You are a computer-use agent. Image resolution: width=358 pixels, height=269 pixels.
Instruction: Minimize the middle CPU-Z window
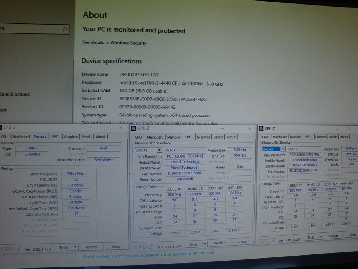tap(222, 129)
